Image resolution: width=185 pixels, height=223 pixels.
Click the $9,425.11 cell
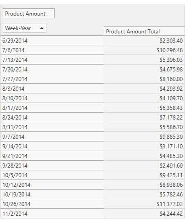[x=144, y=175]
